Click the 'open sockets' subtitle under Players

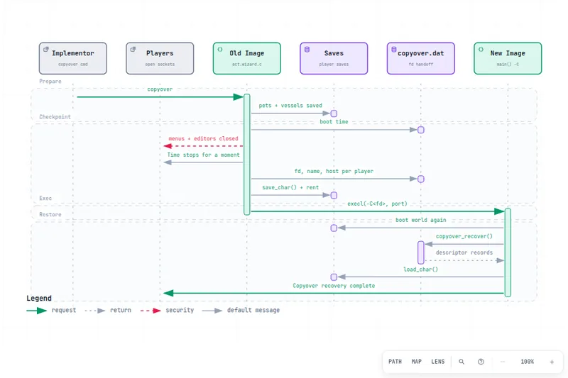point(160,64)
